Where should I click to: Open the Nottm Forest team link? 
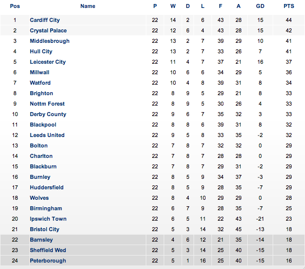(x=47, y=104)
